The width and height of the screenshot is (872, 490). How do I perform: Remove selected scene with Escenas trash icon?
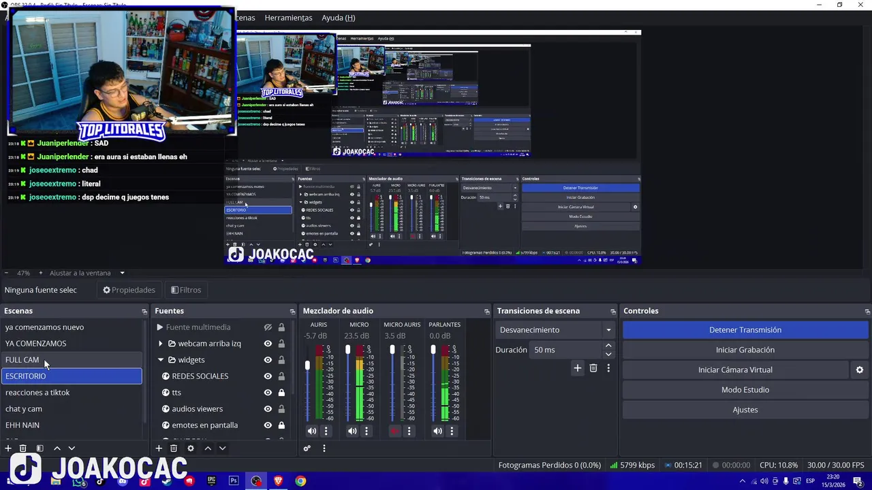point(22,448)
